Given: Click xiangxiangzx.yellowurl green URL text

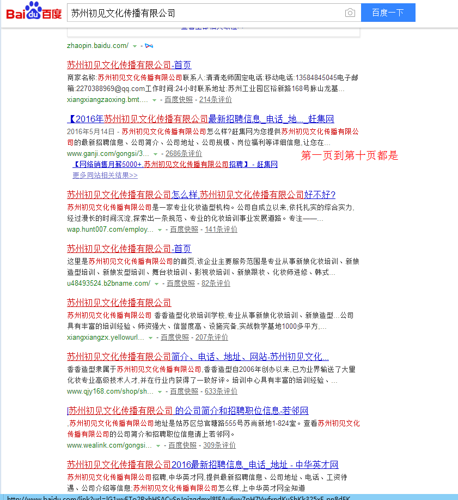Looking at the screenshot, I should point(106,337).
